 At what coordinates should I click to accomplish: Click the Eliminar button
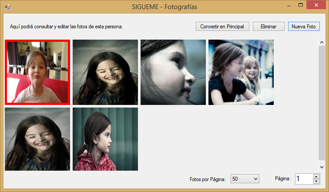269,27
